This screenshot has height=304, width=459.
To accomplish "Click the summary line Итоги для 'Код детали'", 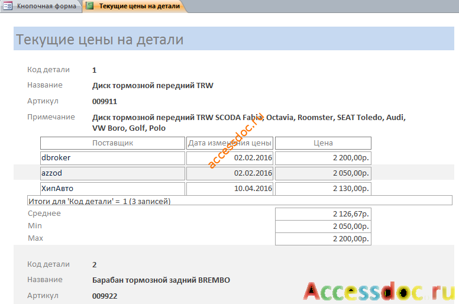I will pos(240,200).
